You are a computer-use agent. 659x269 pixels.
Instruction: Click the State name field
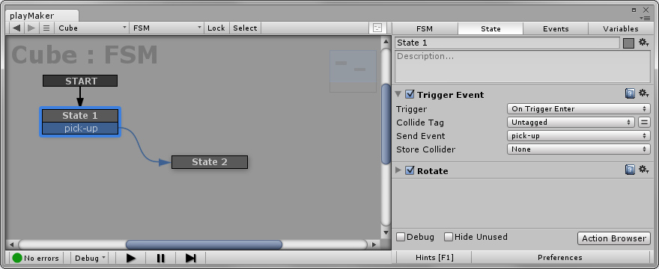click(507, 43)
